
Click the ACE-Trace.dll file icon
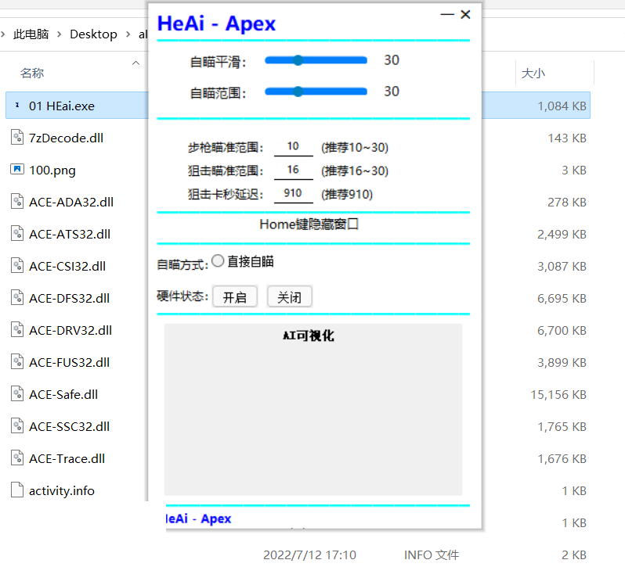tap(17, 458)
